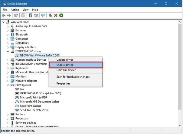Click the wm-w10-1809 computer root icon
Image resolution: width=183 pixels, height=134 pixels.
pyautogui.click(x=8, y=22)
